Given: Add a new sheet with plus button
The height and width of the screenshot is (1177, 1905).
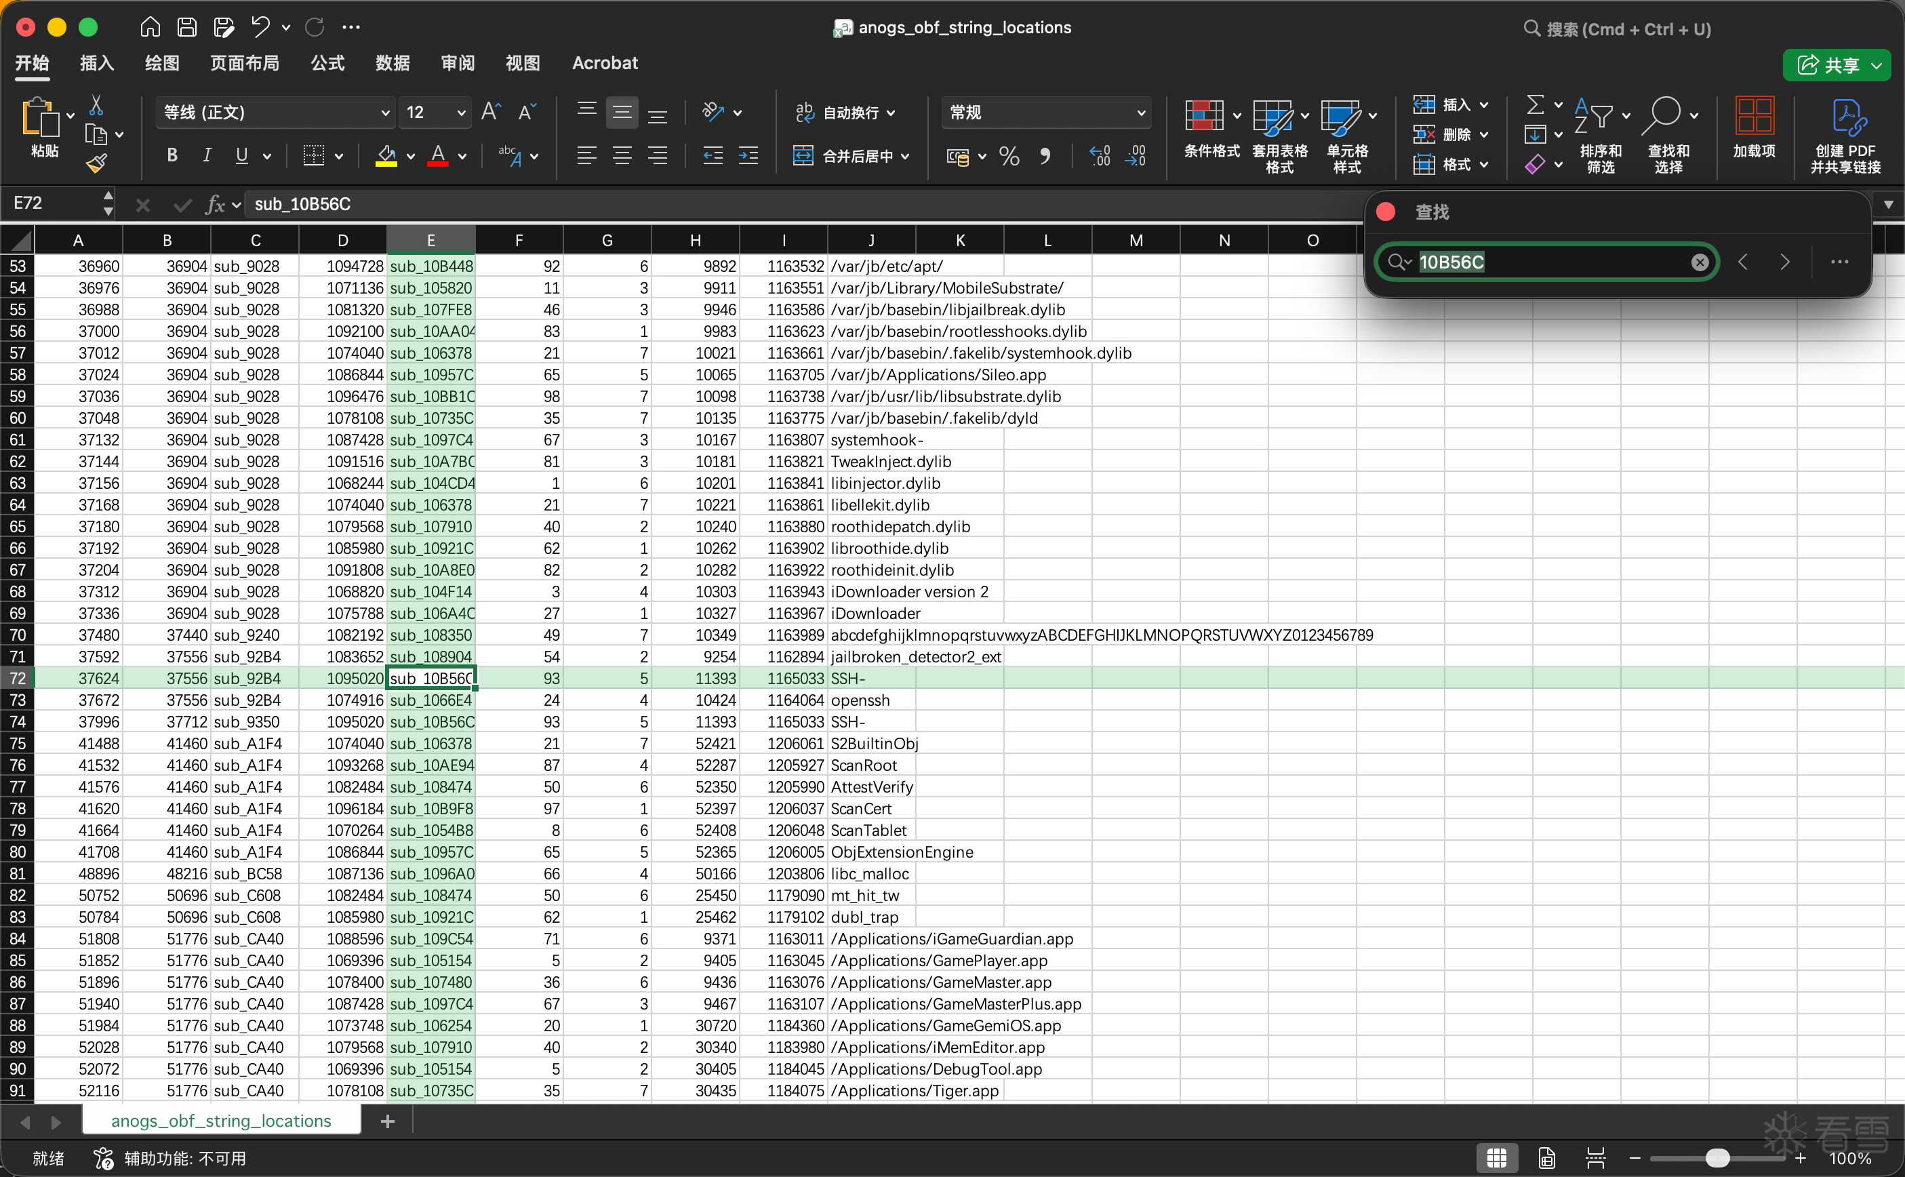Looking at the screenshot, I should [x=388, y=1121].
